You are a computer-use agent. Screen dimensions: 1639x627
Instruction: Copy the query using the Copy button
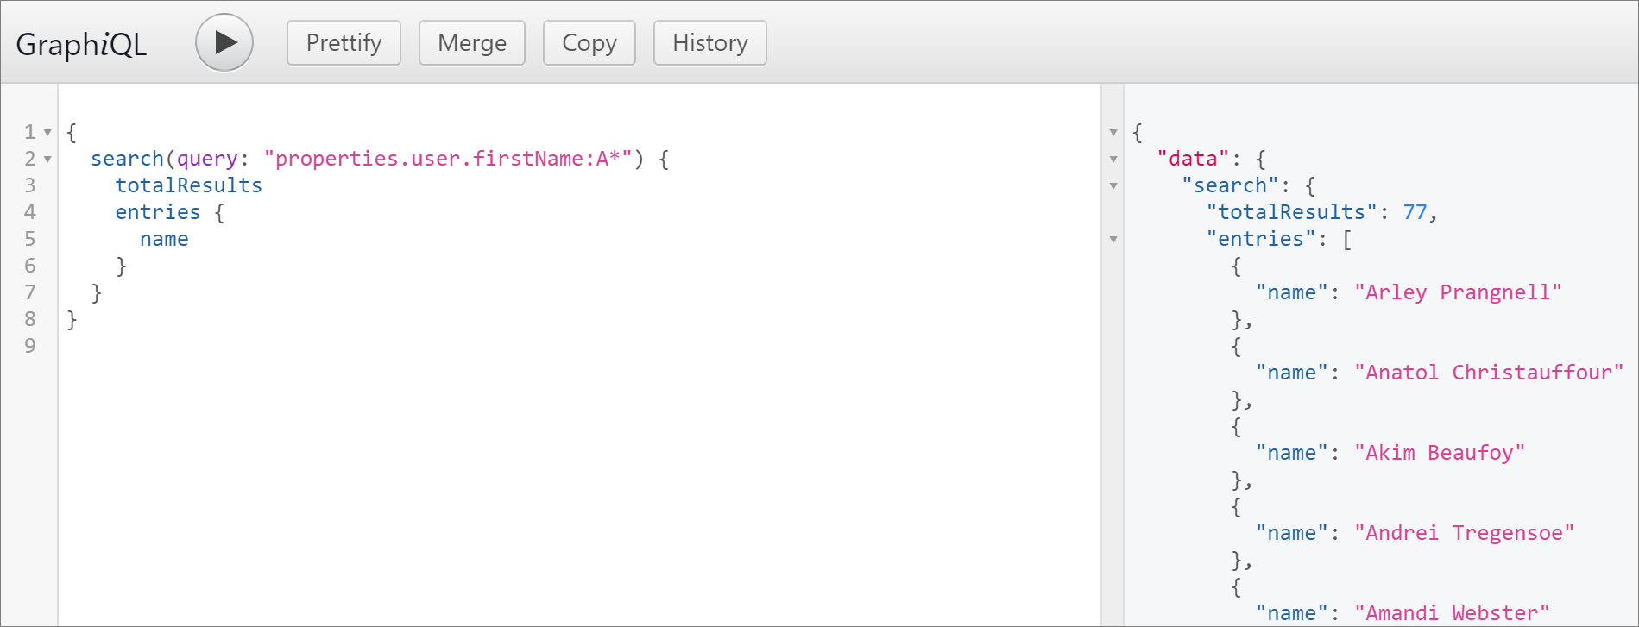pyautogui.click(x=589, y=43)
